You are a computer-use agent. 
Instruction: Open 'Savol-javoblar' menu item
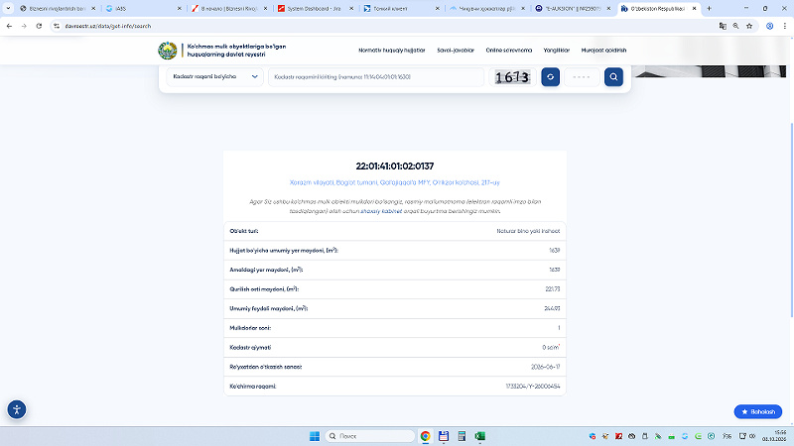456,51
